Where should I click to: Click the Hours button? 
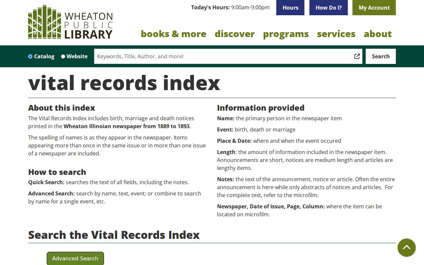point(290,8)
